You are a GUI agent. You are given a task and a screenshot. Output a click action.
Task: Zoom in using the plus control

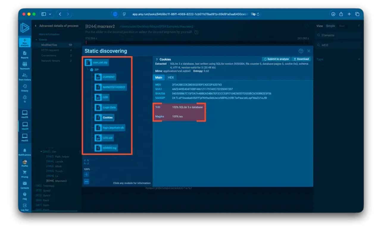click(x=86, y=175)
